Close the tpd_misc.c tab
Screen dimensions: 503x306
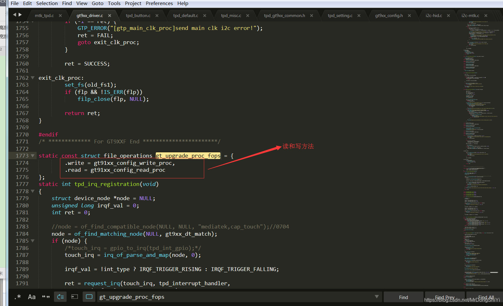click(x=248, y=15)
